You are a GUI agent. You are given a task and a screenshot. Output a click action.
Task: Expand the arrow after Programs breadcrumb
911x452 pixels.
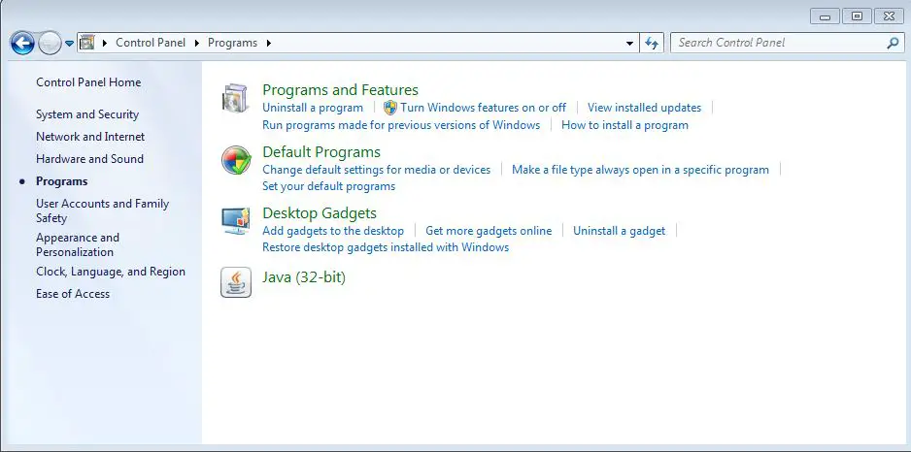(x=268, y=43)
